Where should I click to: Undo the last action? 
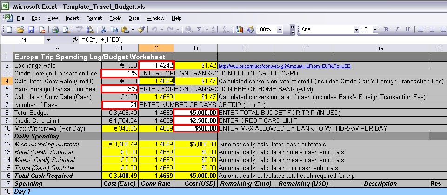point(154,30)
